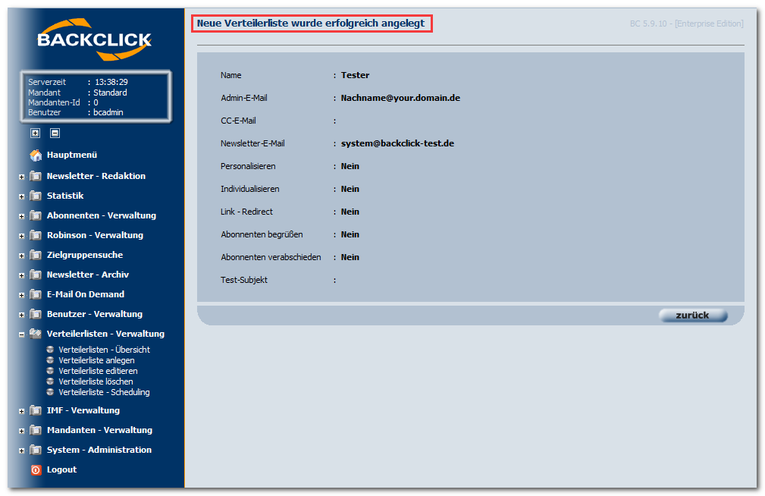Click the collapse-all minus icon below the server info
Viewport: 765px width, 496px height.
(x=55, y=133)
